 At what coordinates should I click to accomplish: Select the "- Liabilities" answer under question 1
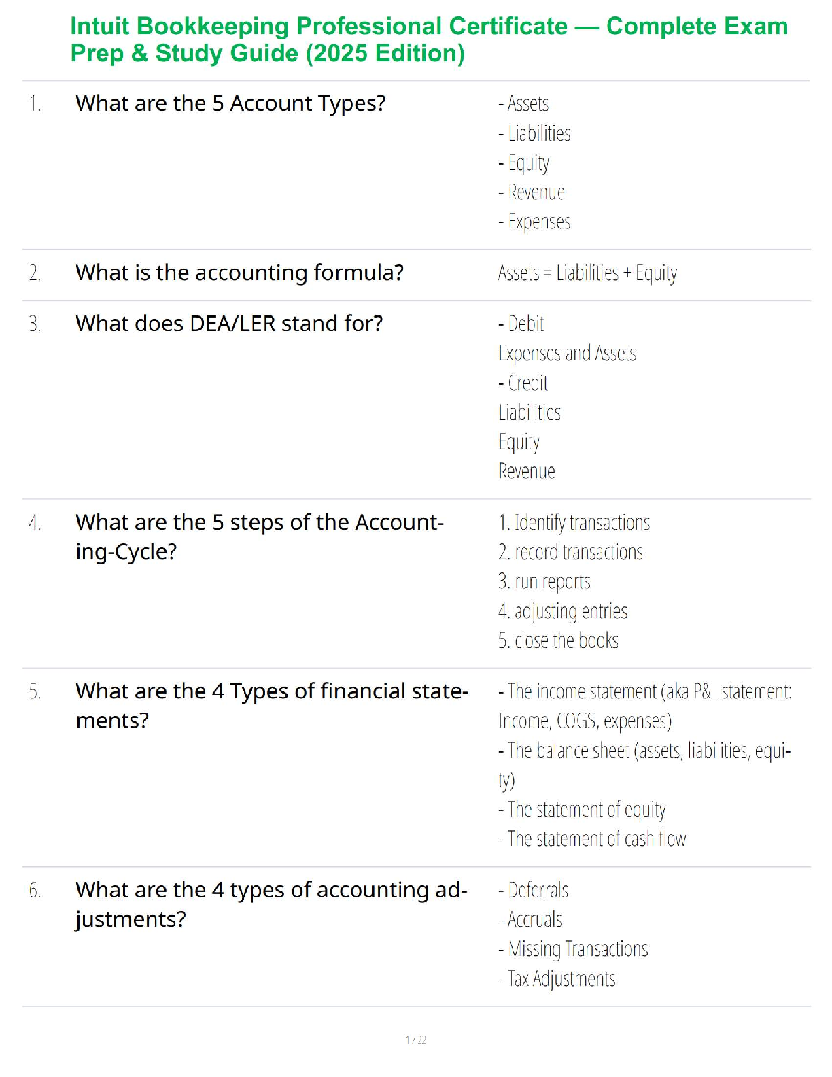coord(535,133)
